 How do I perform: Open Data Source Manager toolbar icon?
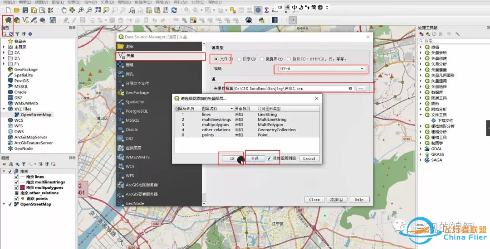point(9,20)
